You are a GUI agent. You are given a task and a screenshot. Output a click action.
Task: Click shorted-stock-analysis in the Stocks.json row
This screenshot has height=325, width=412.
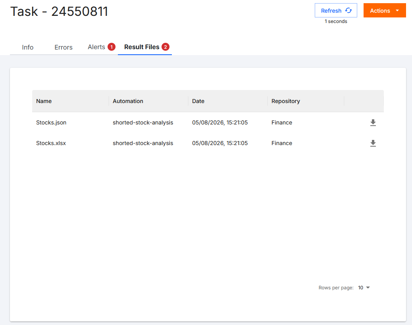[x=143, y=122]
